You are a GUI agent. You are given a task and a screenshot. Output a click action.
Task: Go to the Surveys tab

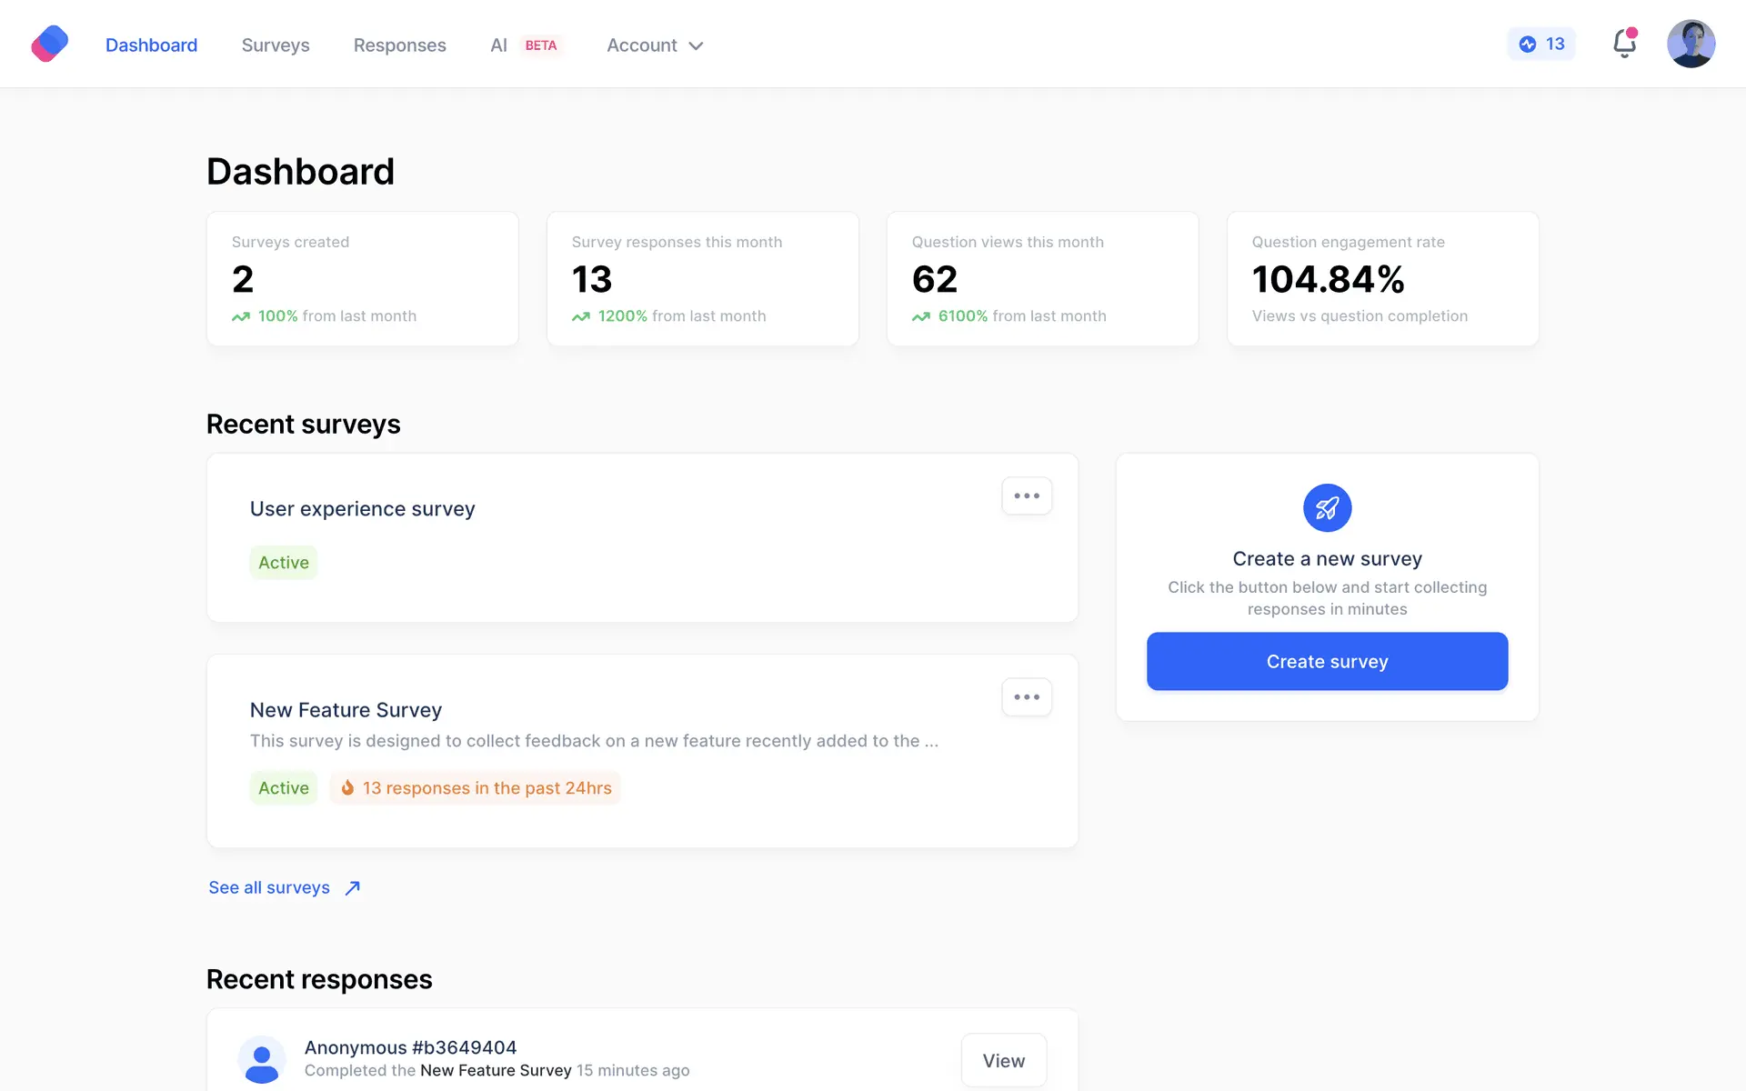coord(276,45)
